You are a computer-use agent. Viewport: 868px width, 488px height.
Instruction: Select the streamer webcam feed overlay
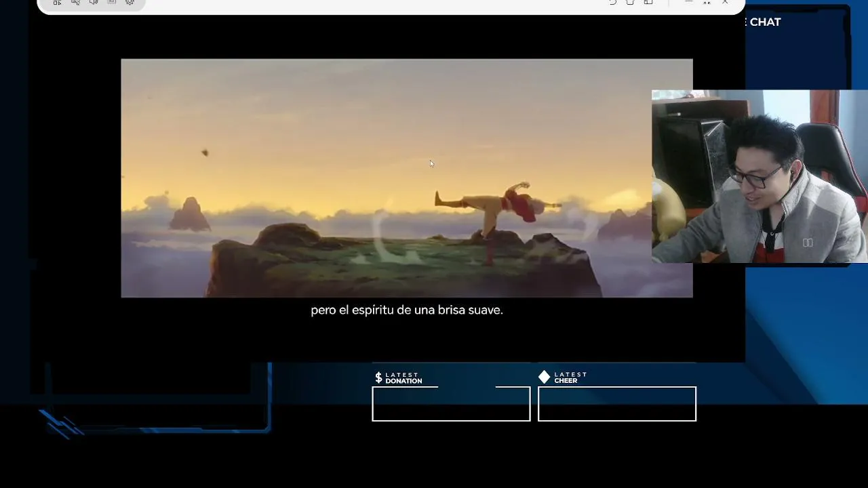pyautogui.click(x=759, y=176)
